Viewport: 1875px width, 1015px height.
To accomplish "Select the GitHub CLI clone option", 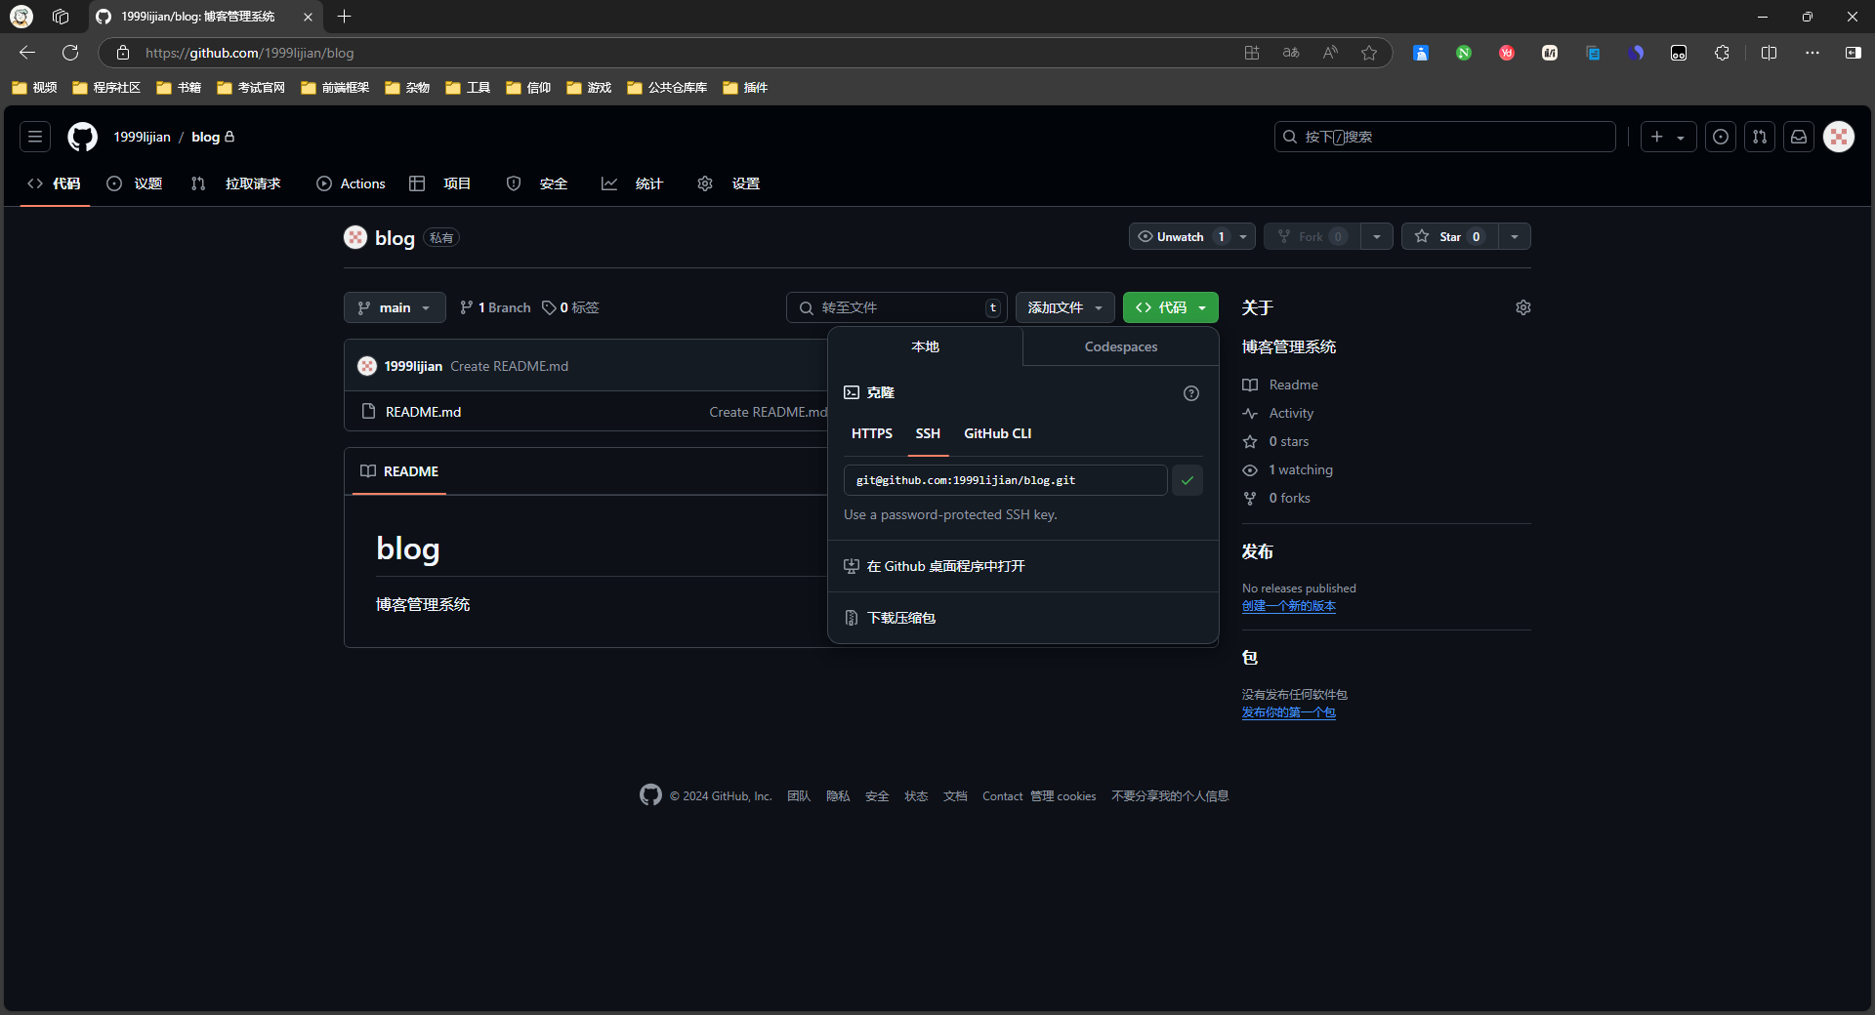I will click(998, 433).
